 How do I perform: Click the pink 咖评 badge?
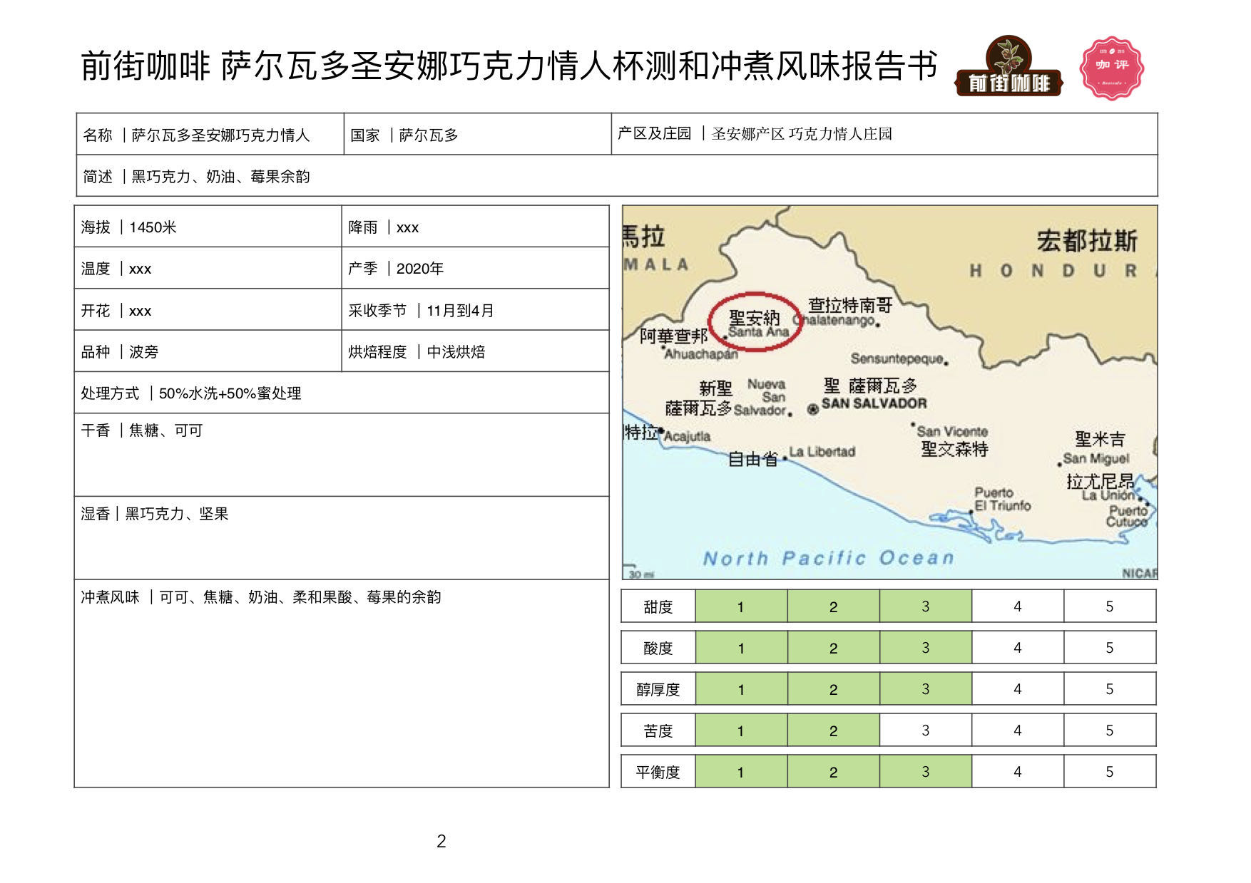tap(1111, 68)
